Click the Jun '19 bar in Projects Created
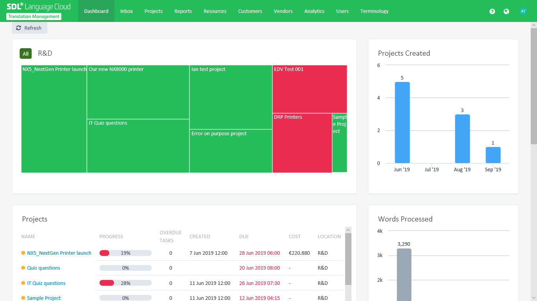This screenshot has height=301, width=537. pyautogui.click(x=402, y=123)
